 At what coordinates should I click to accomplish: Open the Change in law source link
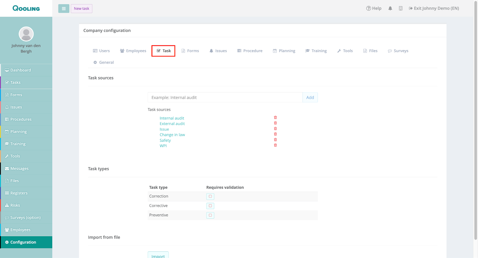172,135
